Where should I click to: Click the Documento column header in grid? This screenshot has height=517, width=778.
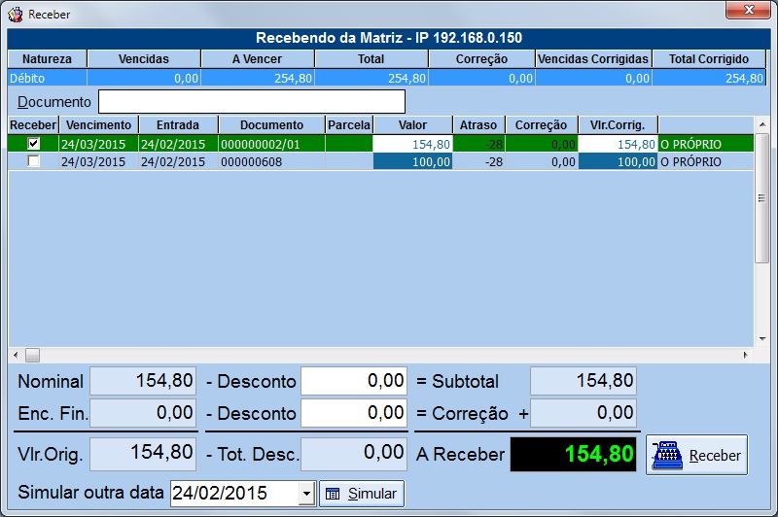tap(271, 125)
